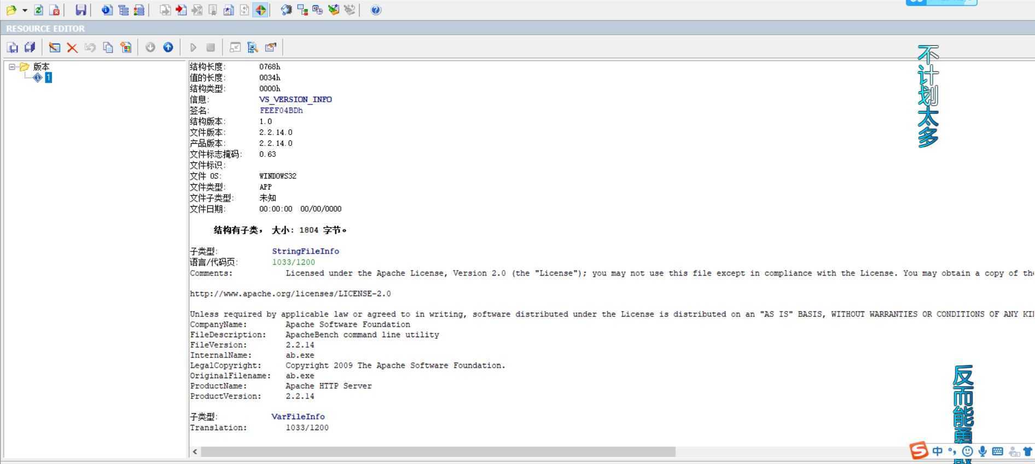Viewport: 1035px width, 464px height.
Task: Click the resource properties hand icon
Action: point(271,48)
